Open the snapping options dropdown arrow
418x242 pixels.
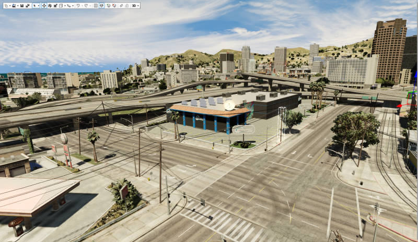pos(73,6)
